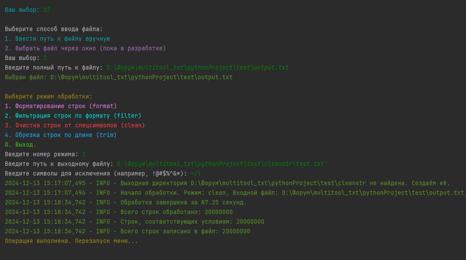This screenshot has width=466, height=260.
Task: Click the "Обработка завершена за 87.25 секунд" log
Action: coord(126,202)
